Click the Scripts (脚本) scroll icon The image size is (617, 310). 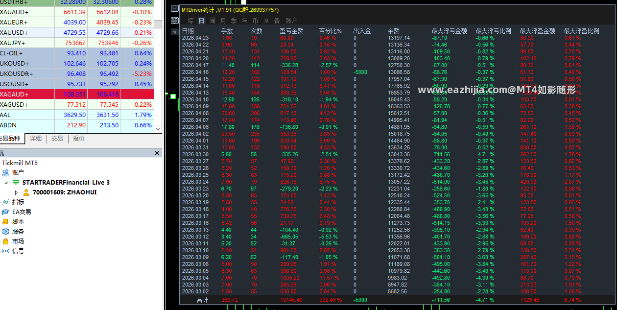click(x=6, y=221)
